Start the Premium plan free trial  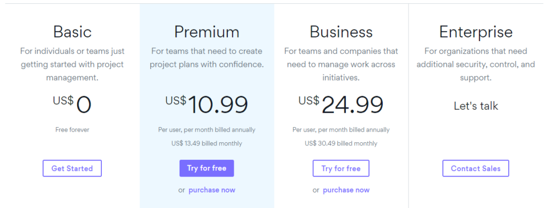pos(206,168)
